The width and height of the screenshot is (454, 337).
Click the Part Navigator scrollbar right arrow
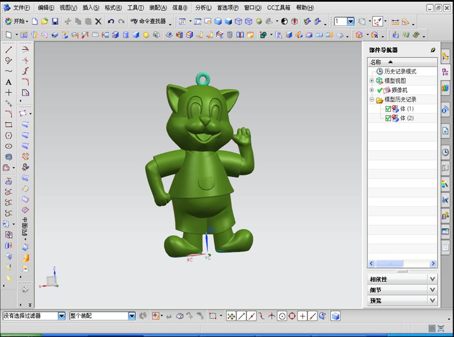point(433,263)
